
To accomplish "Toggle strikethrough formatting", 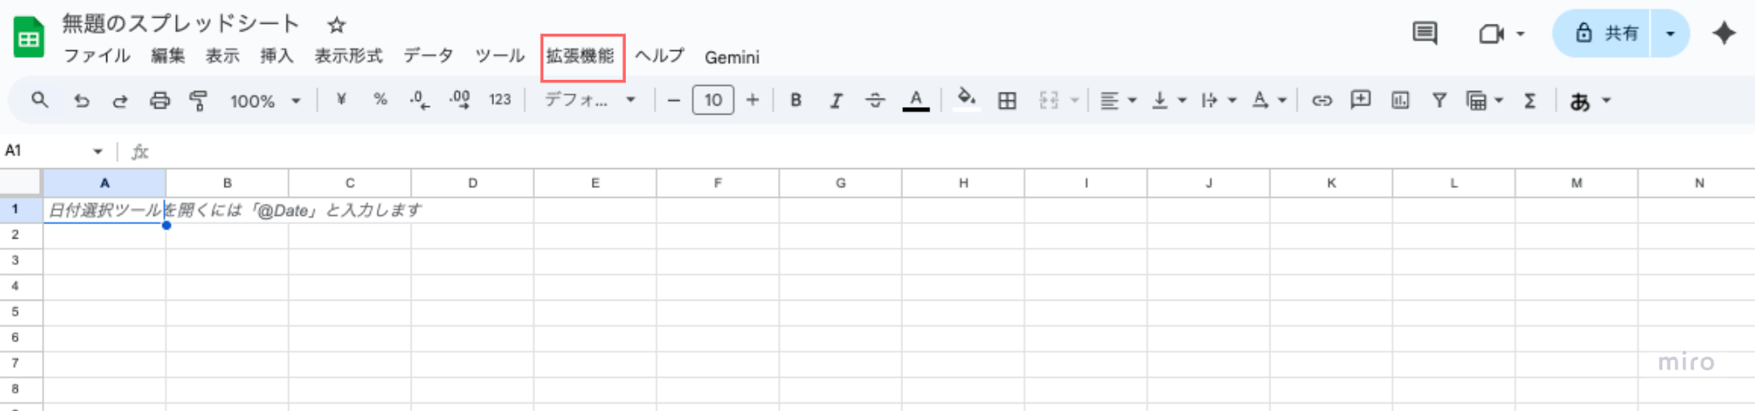I will (x=875, y=100).
